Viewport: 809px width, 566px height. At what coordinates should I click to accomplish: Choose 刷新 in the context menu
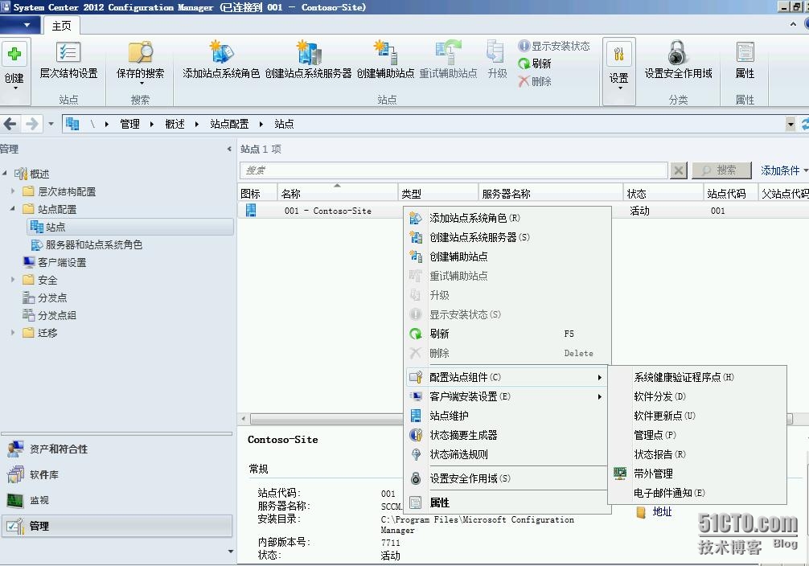tap(507, 334)
